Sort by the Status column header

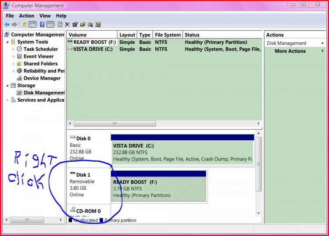[222, 35]
